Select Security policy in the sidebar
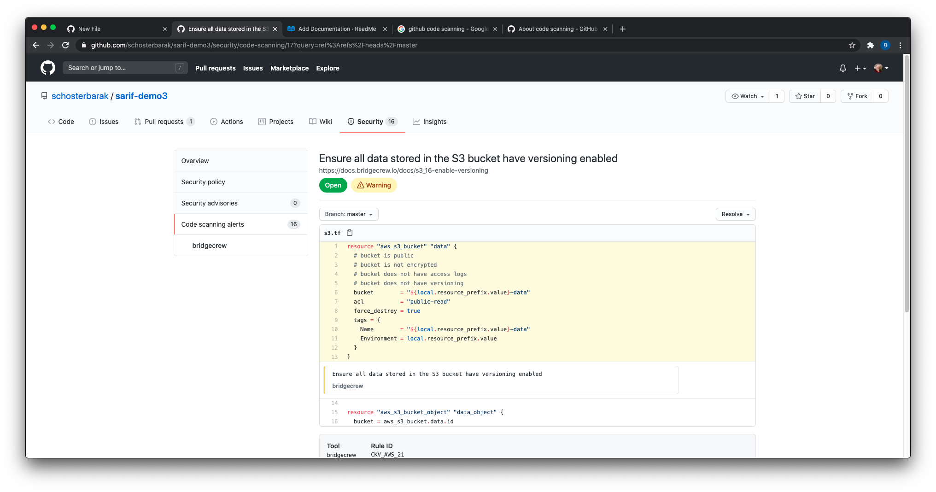The image size is (936, 492). [x=241, y=182]
